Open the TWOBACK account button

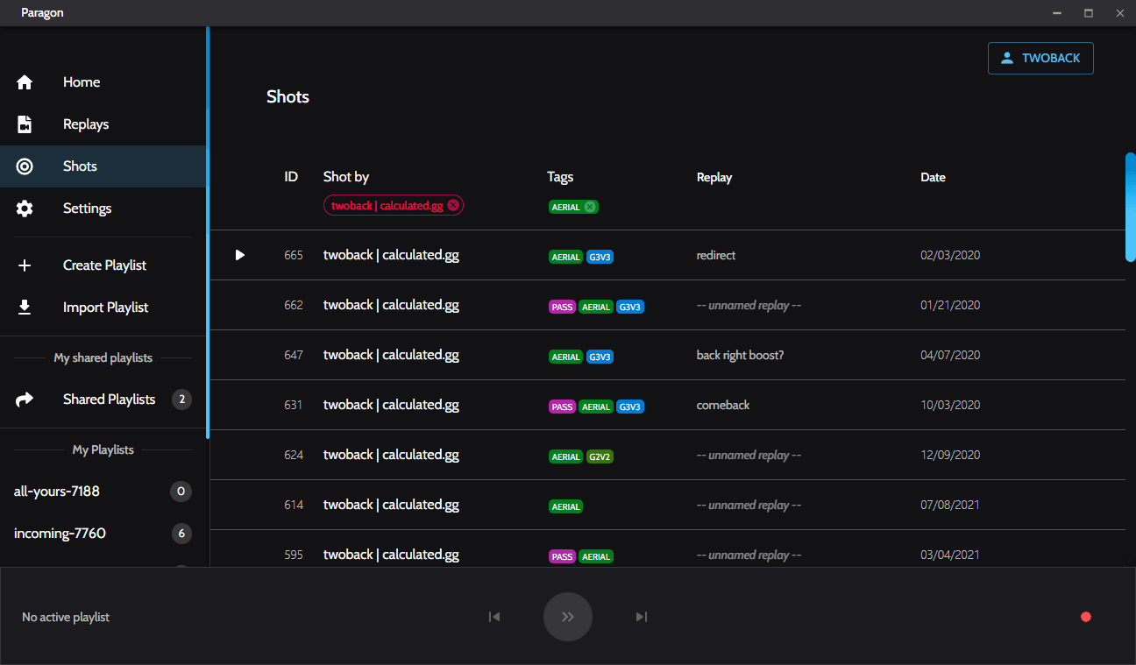click(1040, 58)
